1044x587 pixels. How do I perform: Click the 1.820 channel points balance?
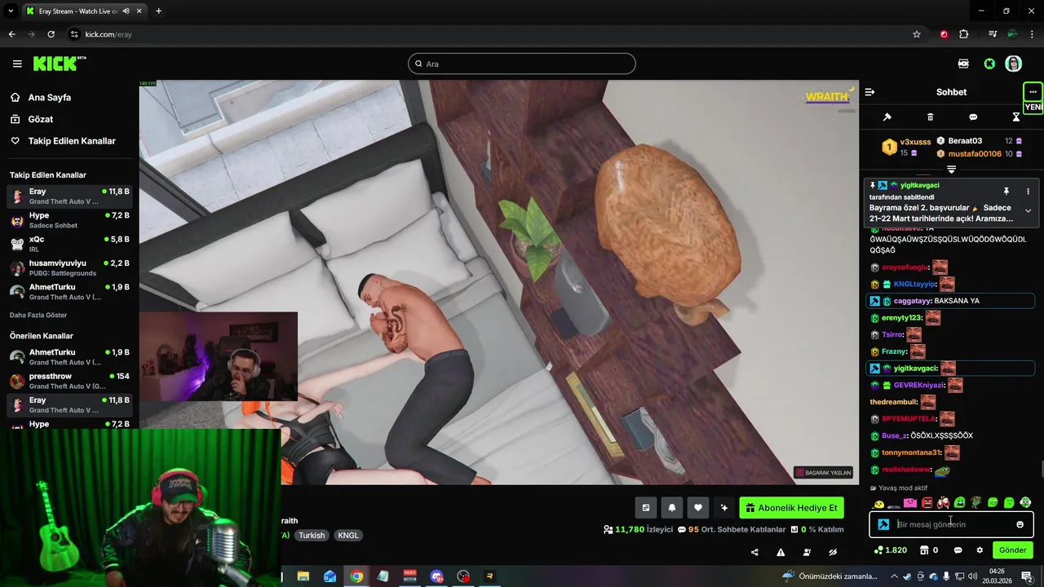click(890, 550)
